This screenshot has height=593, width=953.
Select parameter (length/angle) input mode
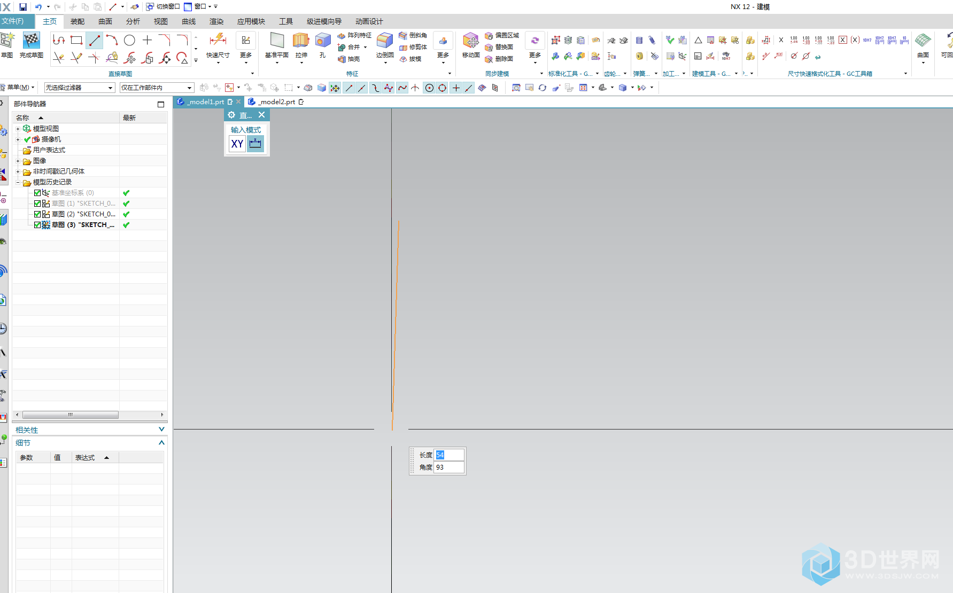coord(255,144)
